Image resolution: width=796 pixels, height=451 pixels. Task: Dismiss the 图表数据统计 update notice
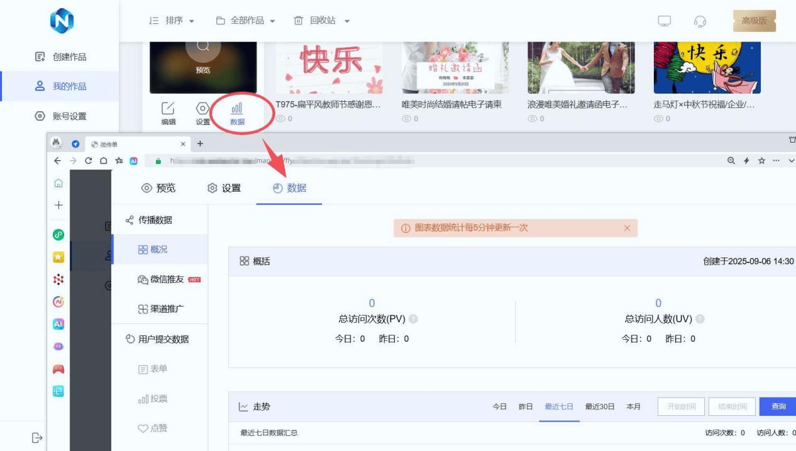pos(627,228)
